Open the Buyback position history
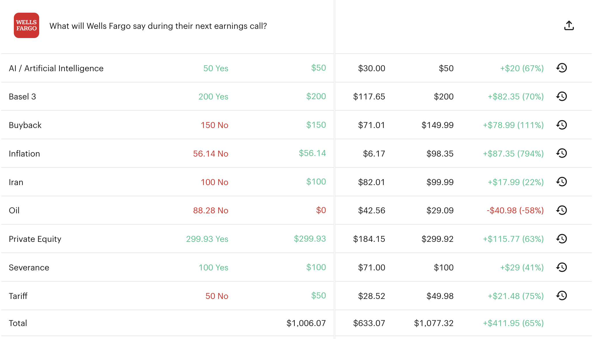This screenshot has width=593, height=339. [x=561, y=125]
